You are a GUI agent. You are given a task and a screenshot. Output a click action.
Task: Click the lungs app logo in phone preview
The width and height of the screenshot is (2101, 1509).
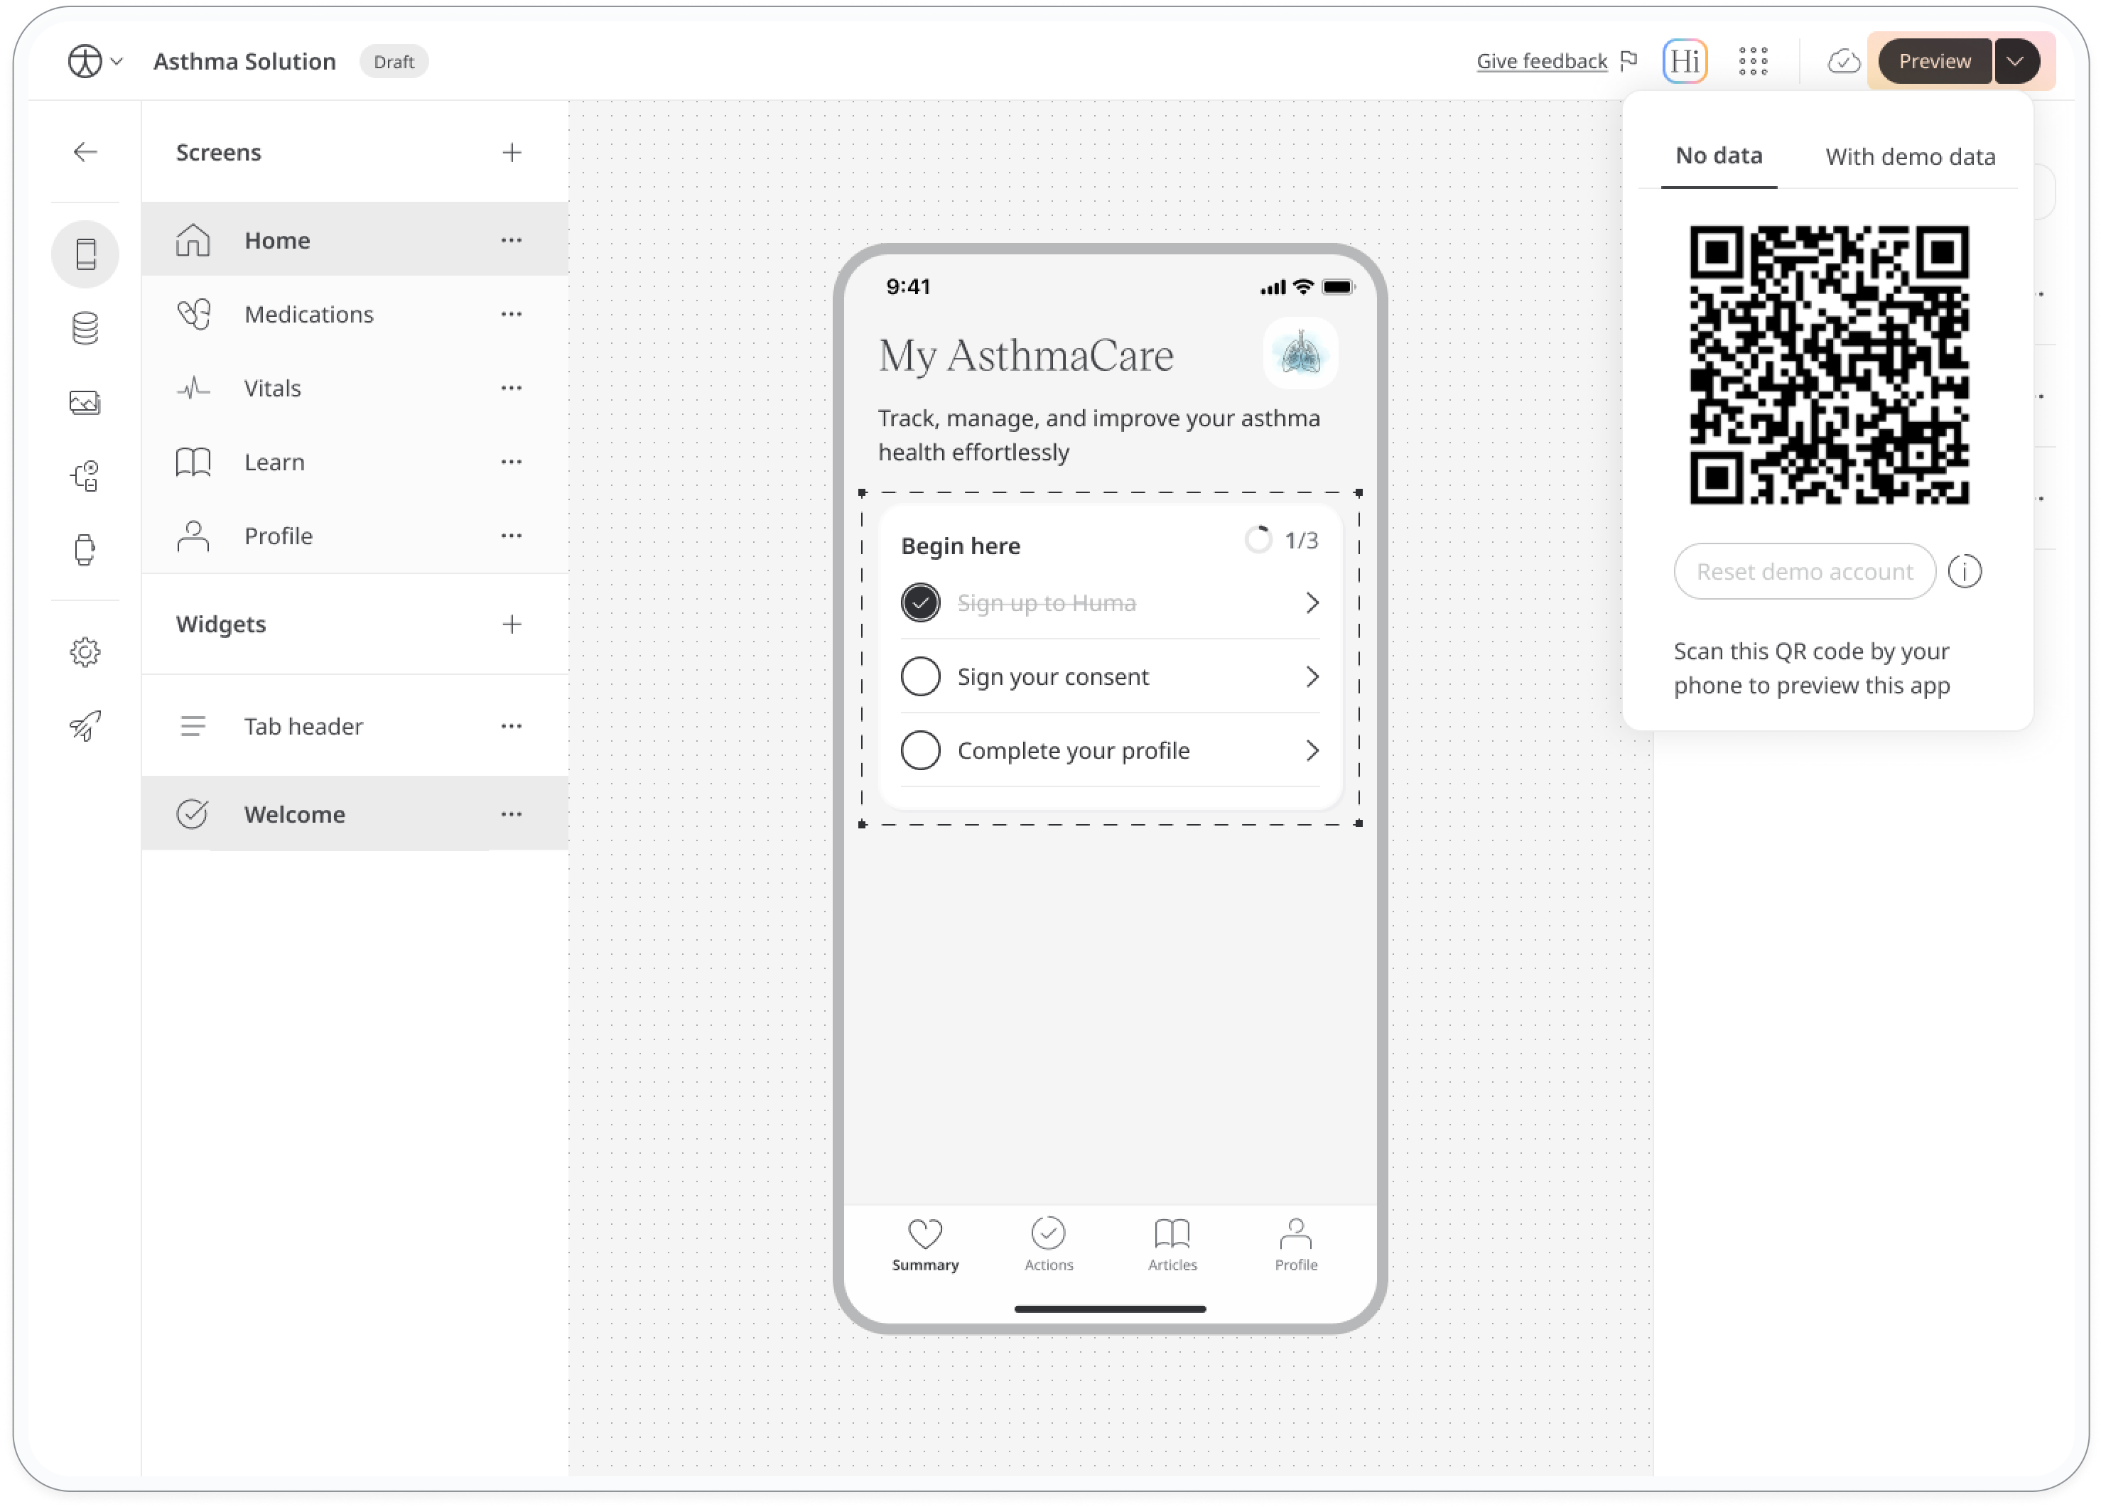1300,353
